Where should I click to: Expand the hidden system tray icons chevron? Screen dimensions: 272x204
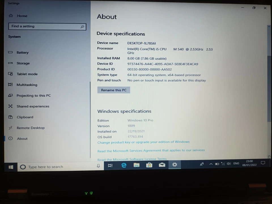211,163
